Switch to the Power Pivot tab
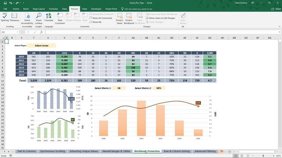Screen dimensions: 282x158 point(111,9)
